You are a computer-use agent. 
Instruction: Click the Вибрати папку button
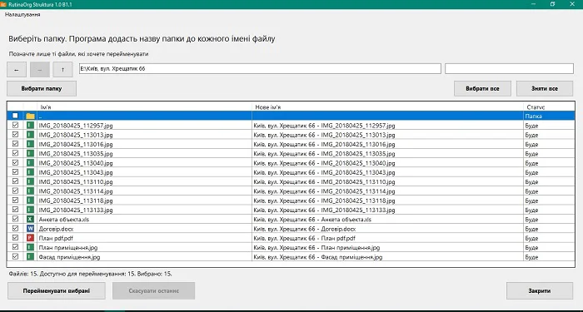[x=42, y=89]
